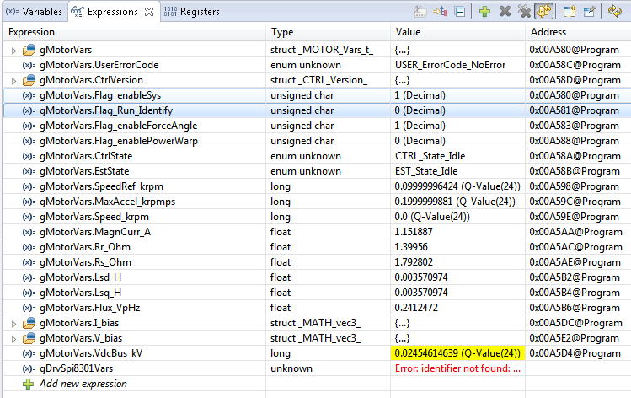Click value EST_State_Idle

[426, 171]
